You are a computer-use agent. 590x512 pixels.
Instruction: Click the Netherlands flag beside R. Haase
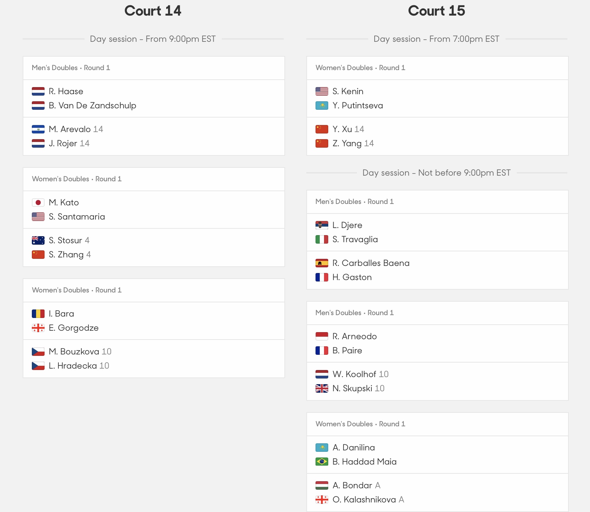click(x=38, y=91)
